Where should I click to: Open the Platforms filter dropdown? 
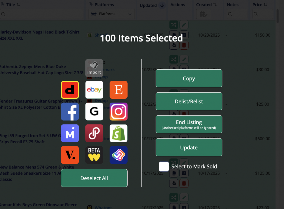point(111,14)
